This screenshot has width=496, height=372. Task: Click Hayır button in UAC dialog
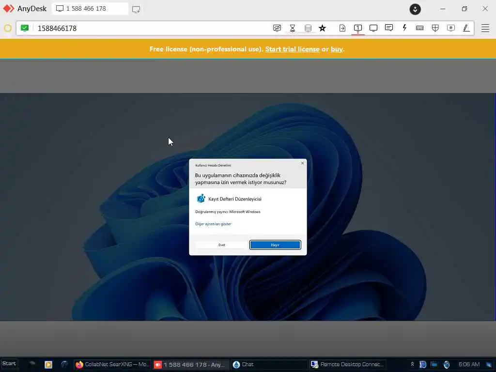click(275, 245)
